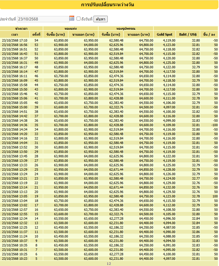The image size is (219, 266).
Task: Click Gold Spot value 4,129.50 in row 20
Action: tap(169, 192)
